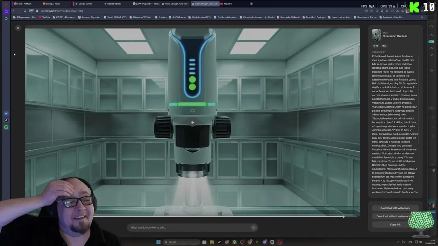Open the Pražská policie bookmark
This screenshot has height=246, width=438.
(x=226, y=17)
